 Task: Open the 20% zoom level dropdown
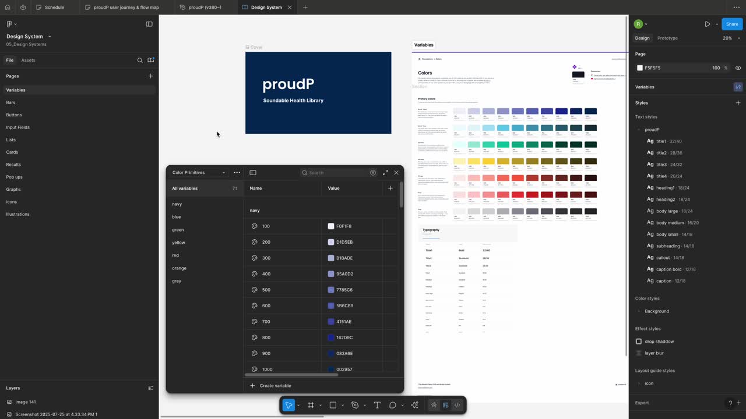click(x=731, y=38)
